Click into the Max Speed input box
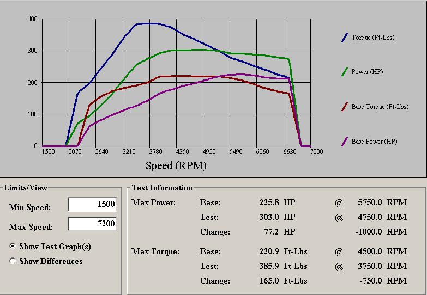 click(92, 224)
